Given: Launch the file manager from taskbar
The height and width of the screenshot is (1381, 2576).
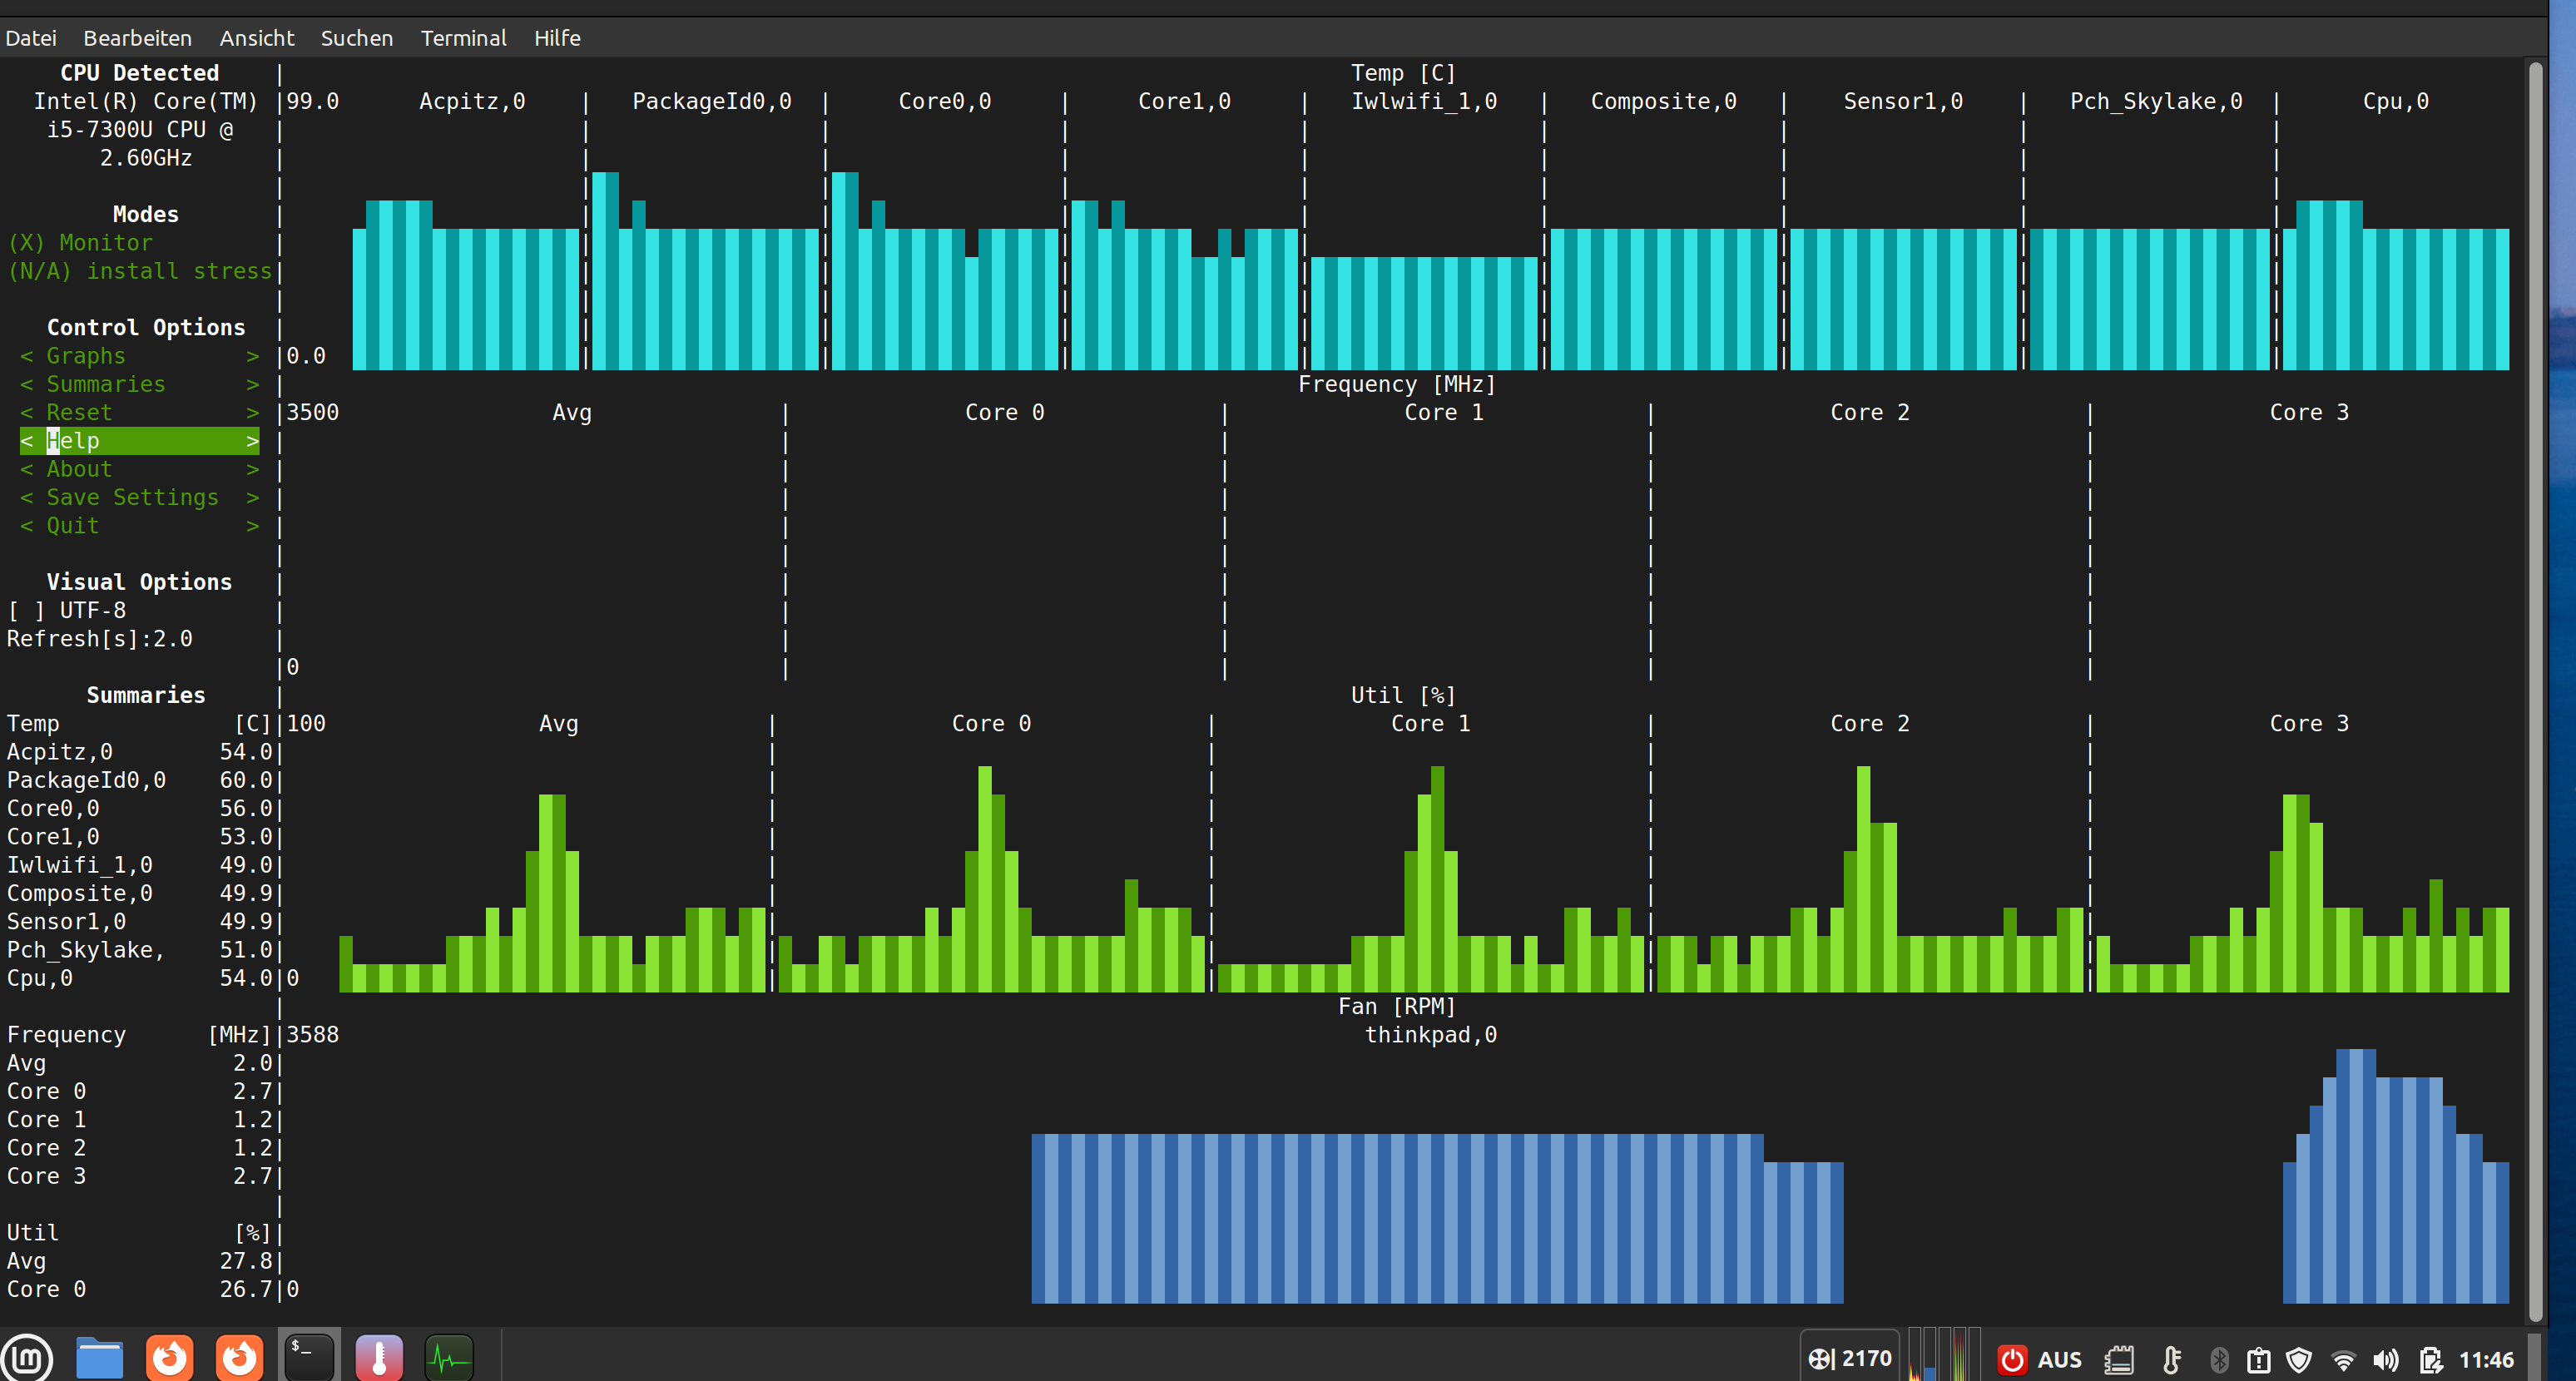Looking at the screenshot, I should [x=99, y=1358].
